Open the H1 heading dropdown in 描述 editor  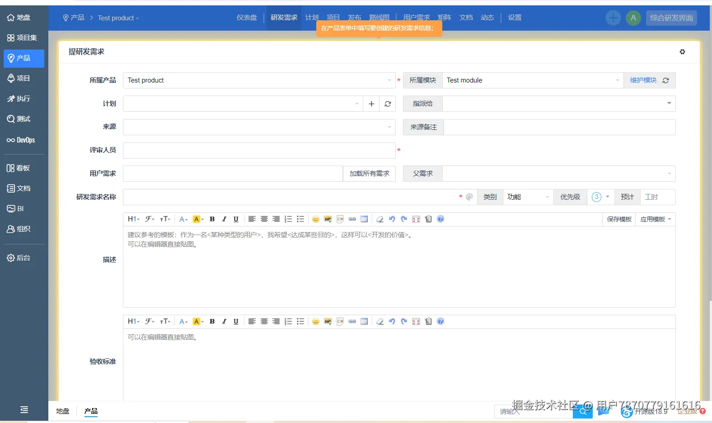133,219
